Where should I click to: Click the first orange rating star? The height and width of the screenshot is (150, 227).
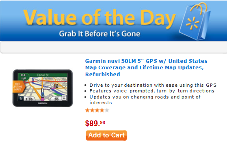click(87, 110)
